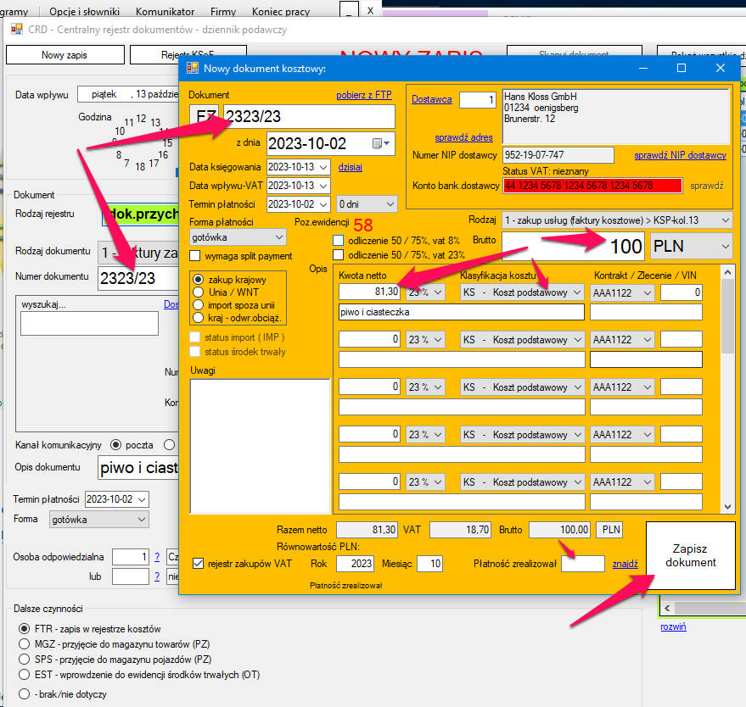Select 'Unia / WNT' radio option
Screen dimensions: 746x707
pyautogui.click(x=199, y=292)
